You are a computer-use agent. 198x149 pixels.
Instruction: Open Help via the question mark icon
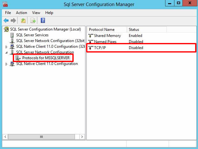[43, 21]
